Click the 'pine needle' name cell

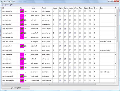[36, 24]
